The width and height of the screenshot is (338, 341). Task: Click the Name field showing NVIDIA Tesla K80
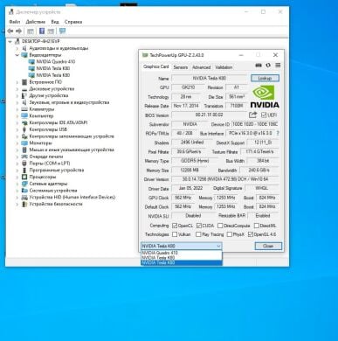click(209, 78)
